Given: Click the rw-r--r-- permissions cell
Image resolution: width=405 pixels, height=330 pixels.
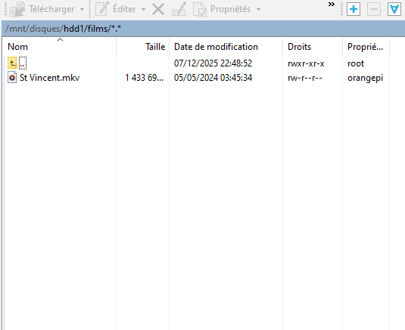Looking at the screenshot, I should pyautogui.click(x=305, y=78).
